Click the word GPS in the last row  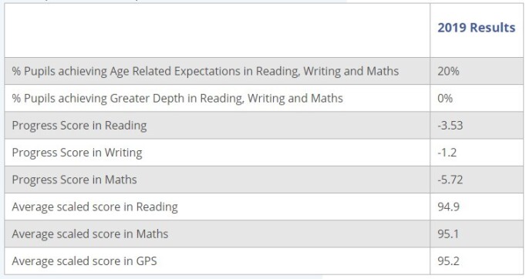click(x=147, y=261)
